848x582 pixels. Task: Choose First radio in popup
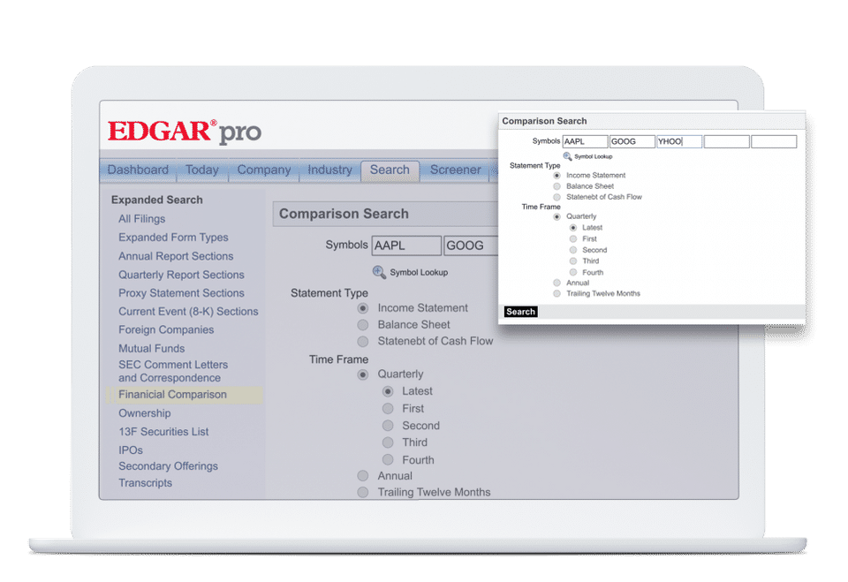(572, 238)
